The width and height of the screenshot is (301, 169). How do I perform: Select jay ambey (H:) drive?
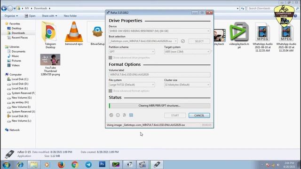(20, 102)
